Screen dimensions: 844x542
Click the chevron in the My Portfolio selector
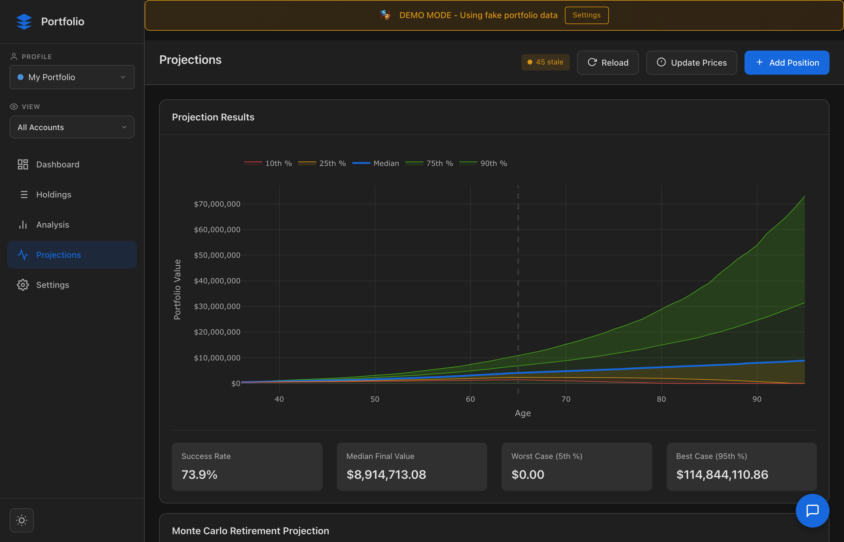pos(123,77)
